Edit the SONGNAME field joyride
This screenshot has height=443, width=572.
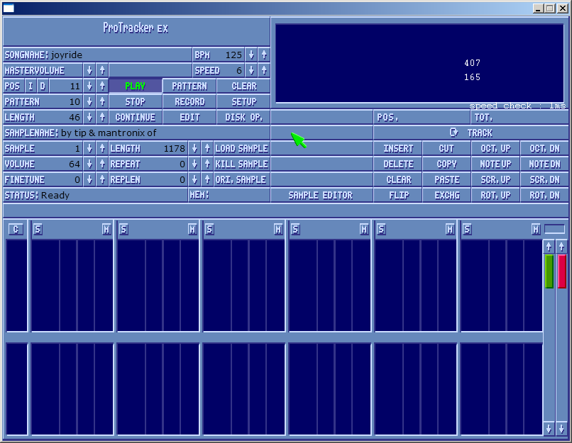[x=97, y=55]
